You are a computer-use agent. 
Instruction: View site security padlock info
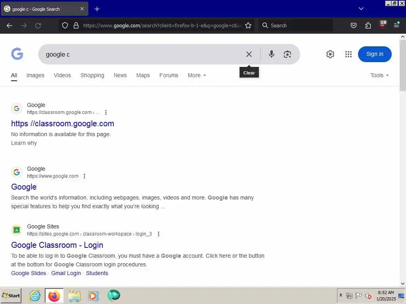[76, 25]
